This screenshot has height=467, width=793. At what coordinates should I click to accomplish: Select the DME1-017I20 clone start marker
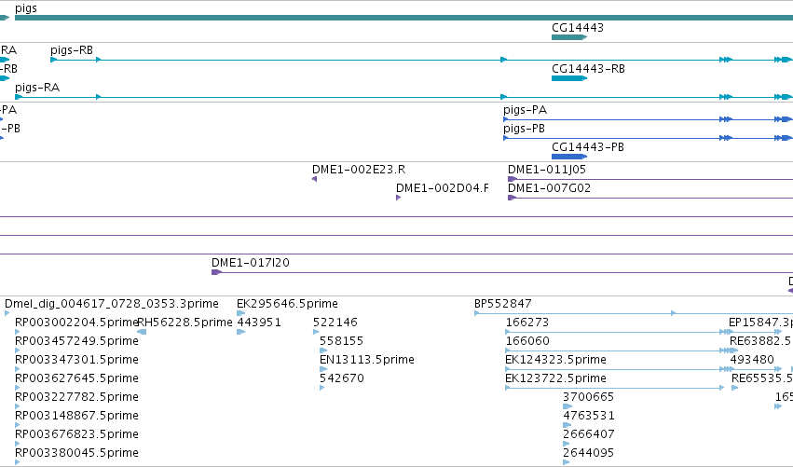(x=216, y=272)
